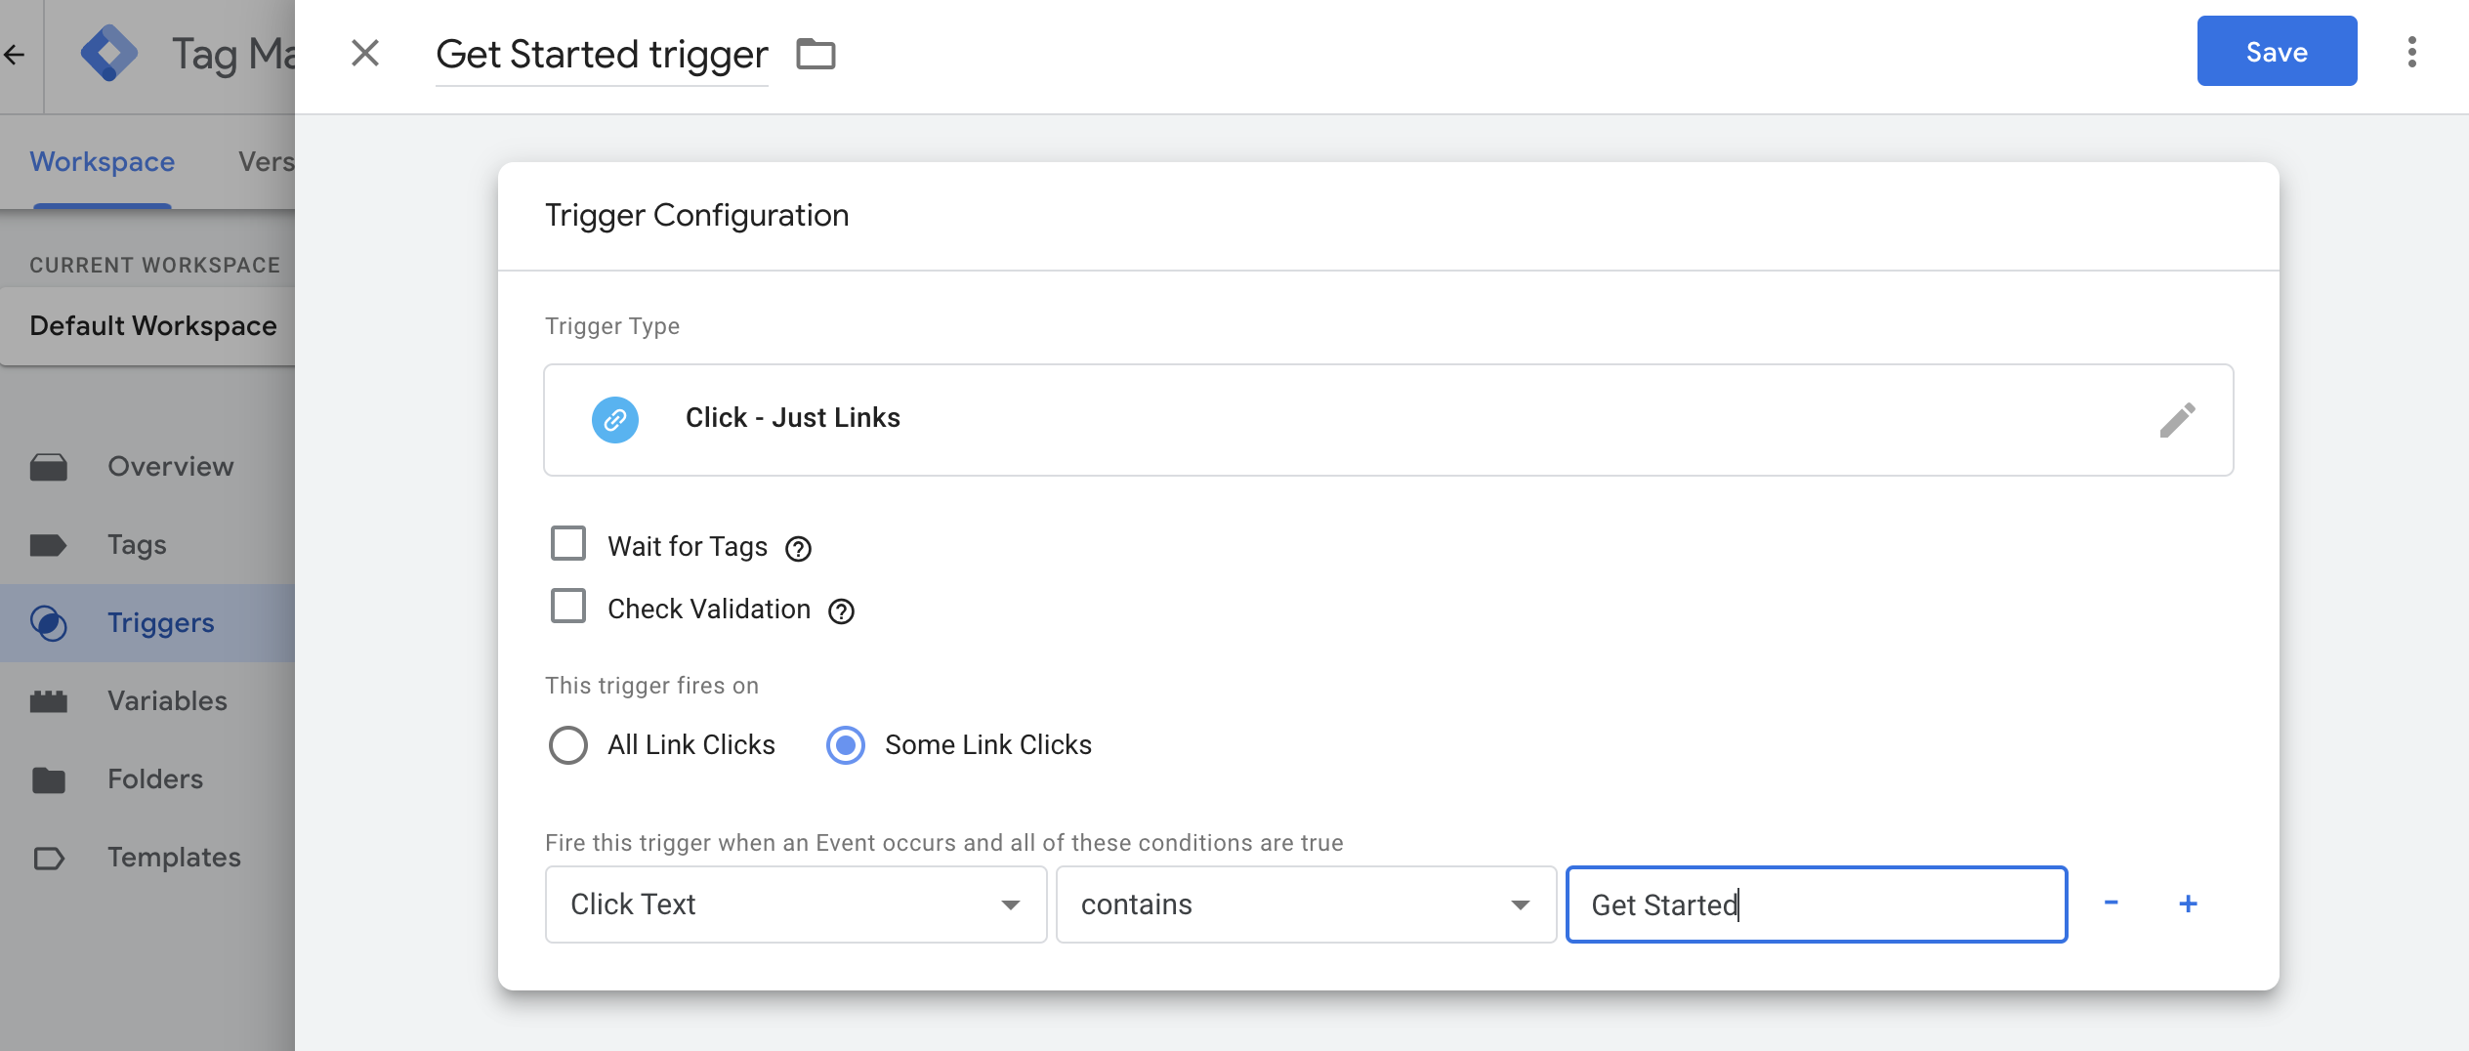Edit the Get Started trigger name field
Screen dimensions: 2469x1051
(602, 55)
